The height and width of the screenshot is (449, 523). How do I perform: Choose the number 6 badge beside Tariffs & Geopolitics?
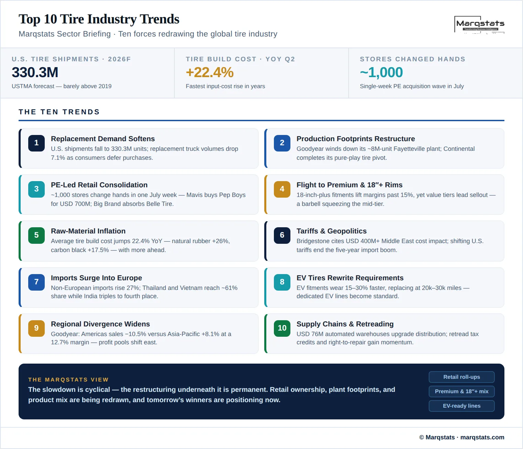click(282, 235)
